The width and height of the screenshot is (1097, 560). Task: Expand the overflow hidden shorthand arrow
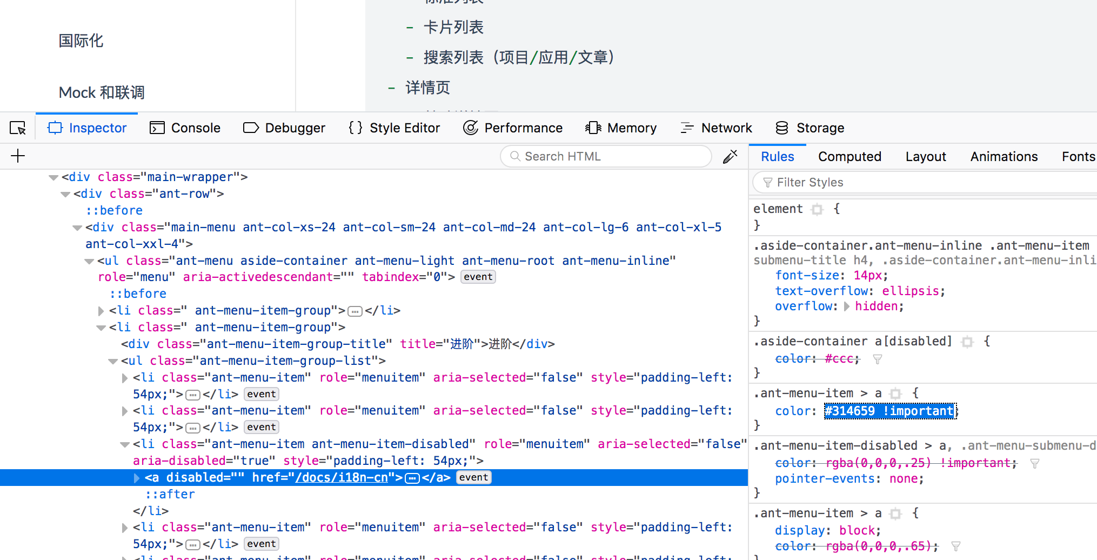pos(847,306)
